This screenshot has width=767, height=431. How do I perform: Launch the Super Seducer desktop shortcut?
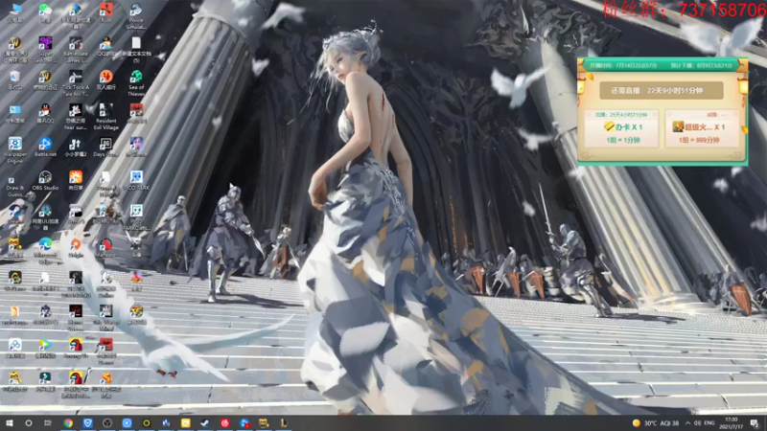click(x=45, y=49)
